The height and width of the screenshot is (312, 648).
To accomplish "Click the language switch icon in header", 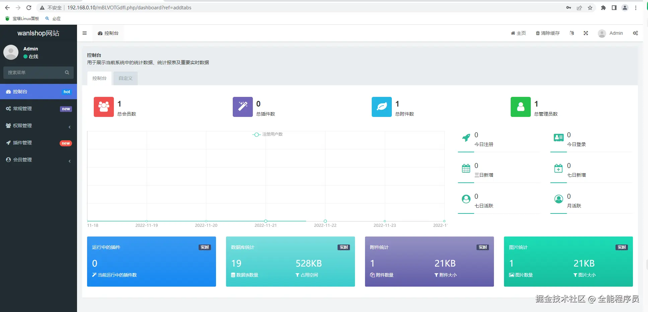I will point(572,33).
